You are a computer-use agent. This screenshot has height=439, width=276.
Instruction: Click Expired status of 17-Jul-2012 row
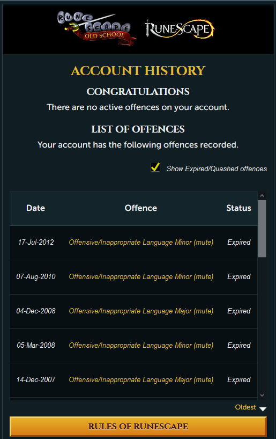point(239,242)
